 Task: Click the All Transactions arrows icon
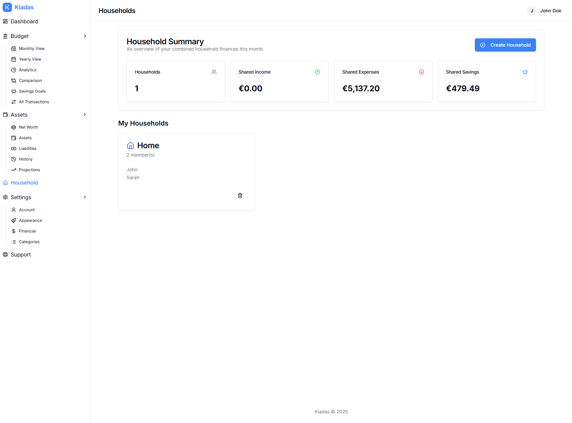pos(14,102)
